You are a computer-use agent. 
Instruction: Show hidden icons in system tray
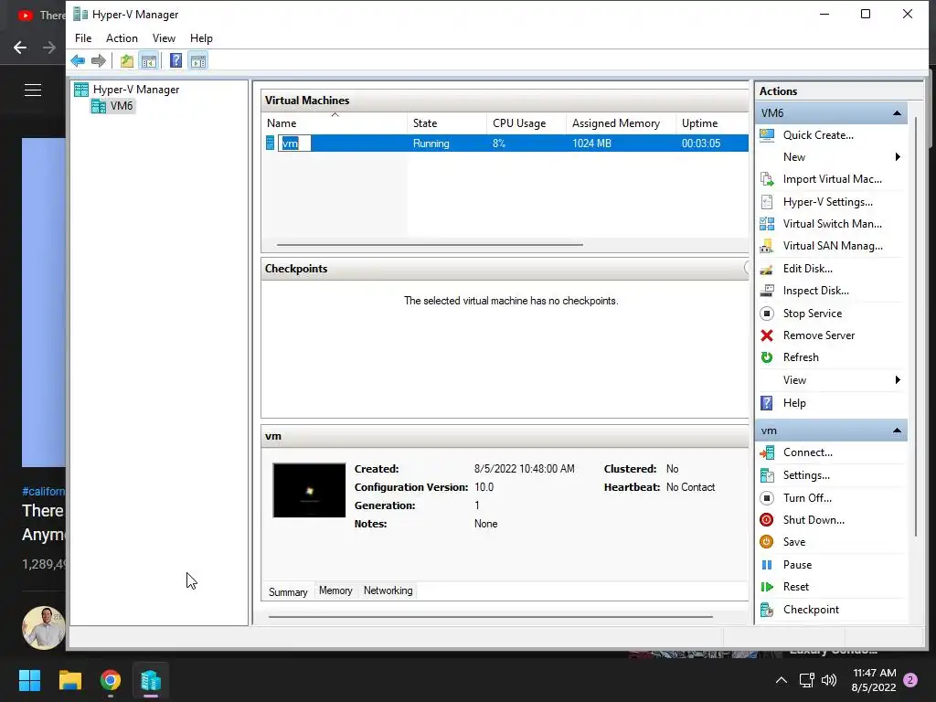coord(781,680)
